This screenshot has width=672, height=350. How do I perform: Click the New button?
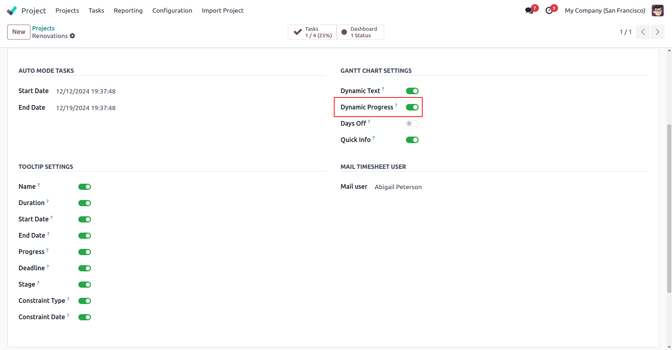[x=18, y=32]
